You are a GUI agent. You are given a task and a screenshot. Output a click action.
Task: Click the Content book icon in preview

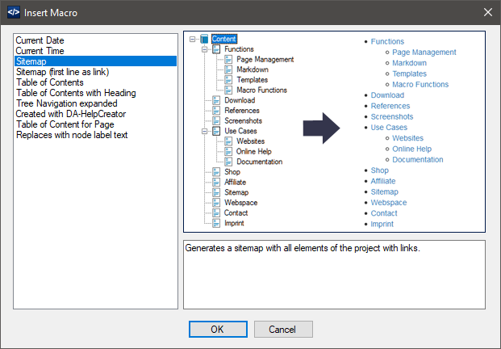tap(204, 39)
